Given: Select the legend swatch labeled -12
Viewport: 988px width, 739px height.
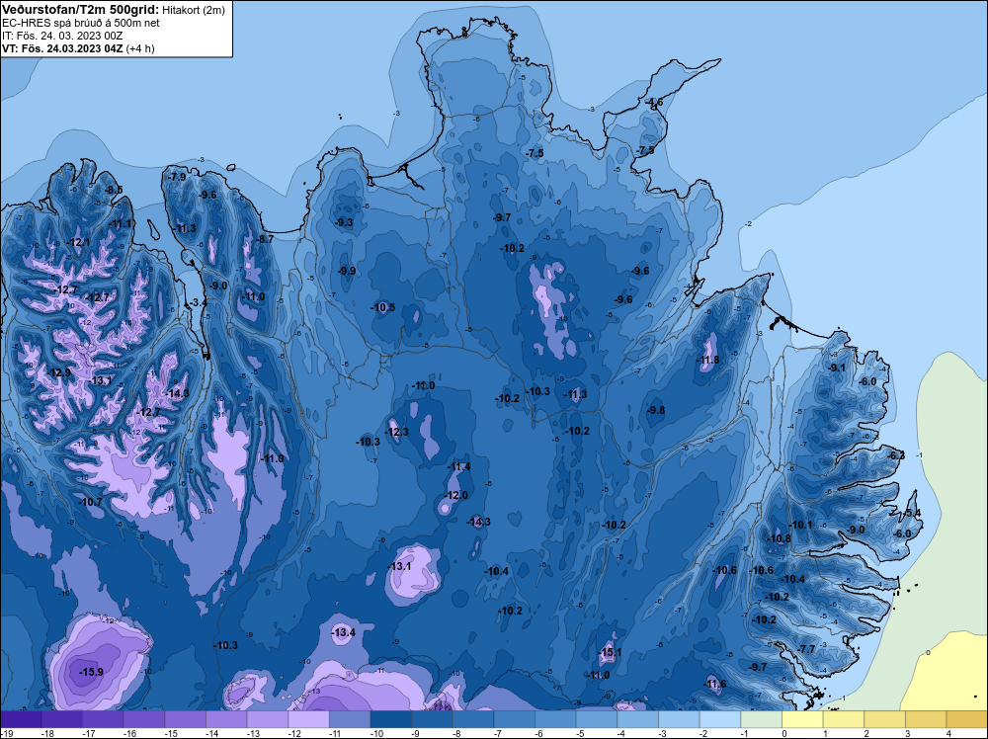Looking at the screenshot, I should pos(308,719).
